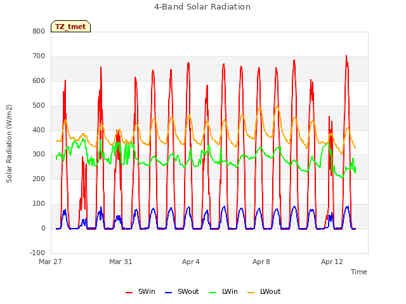
Task: Click the 600 y-axis tick label
Action: tap(39, 80)
